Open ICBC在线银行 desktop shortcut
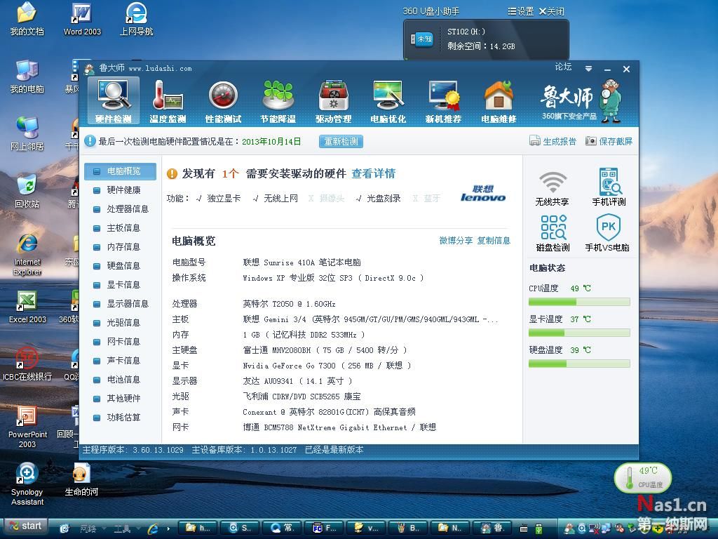718x539 pixels. (27, 364)
